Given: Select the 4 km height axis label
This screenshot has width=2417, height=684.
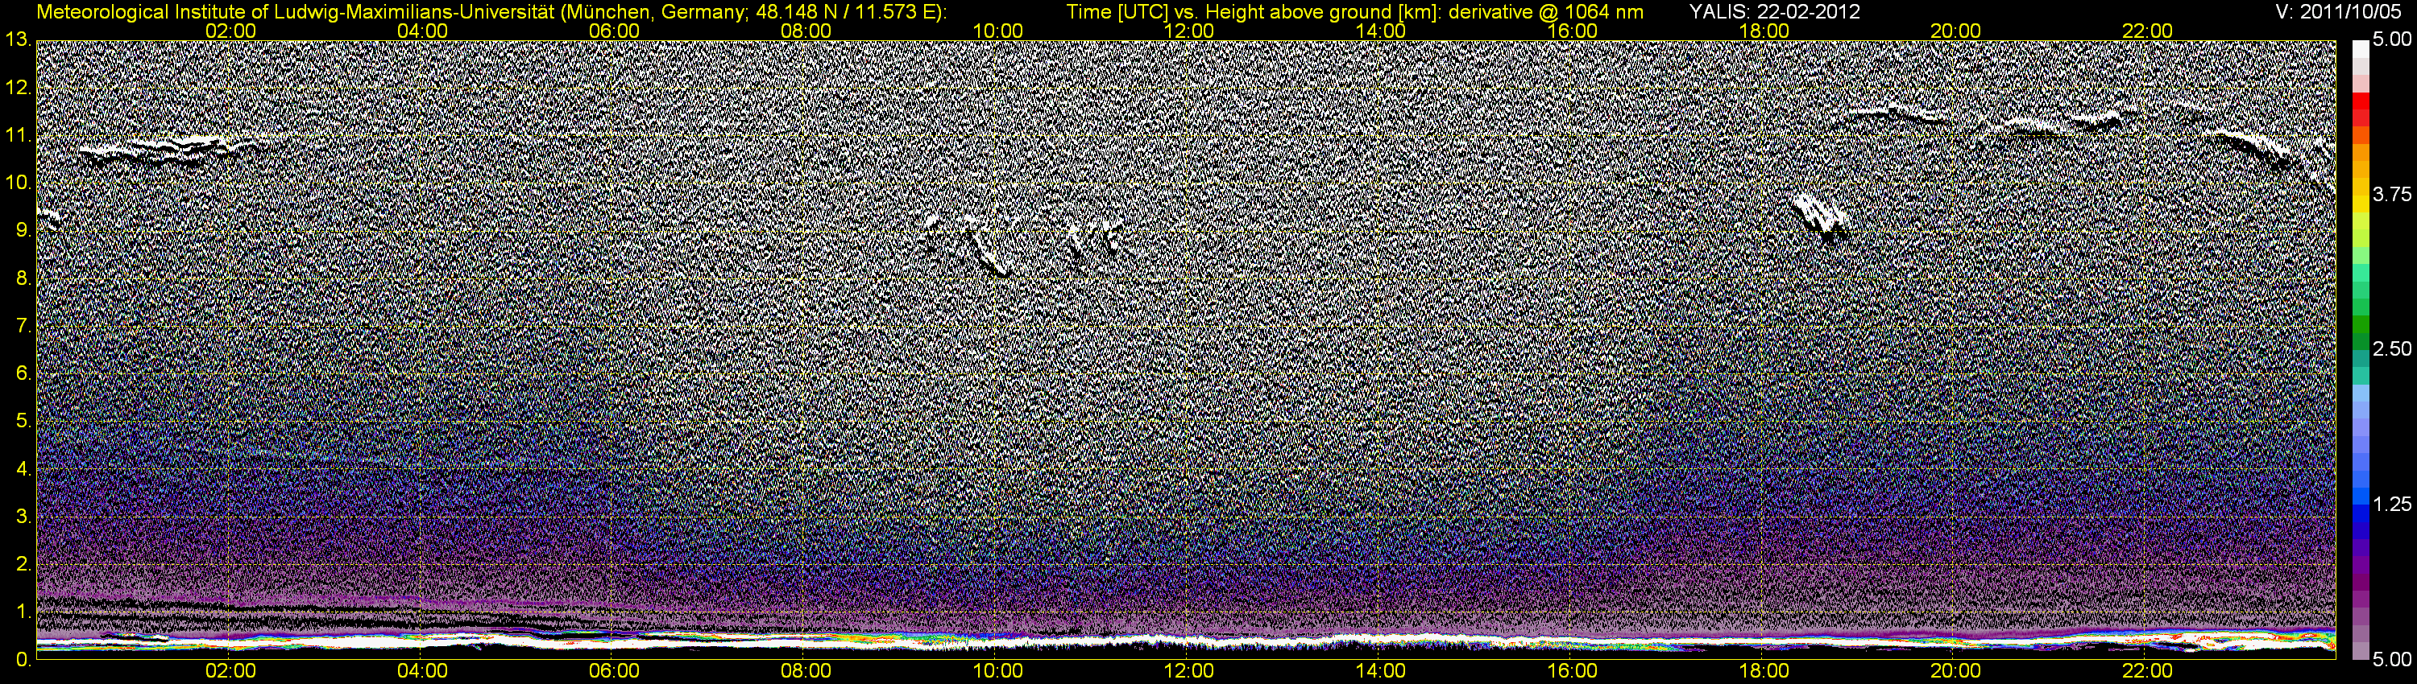Looking at the screenshot, I should coord(22,469).
